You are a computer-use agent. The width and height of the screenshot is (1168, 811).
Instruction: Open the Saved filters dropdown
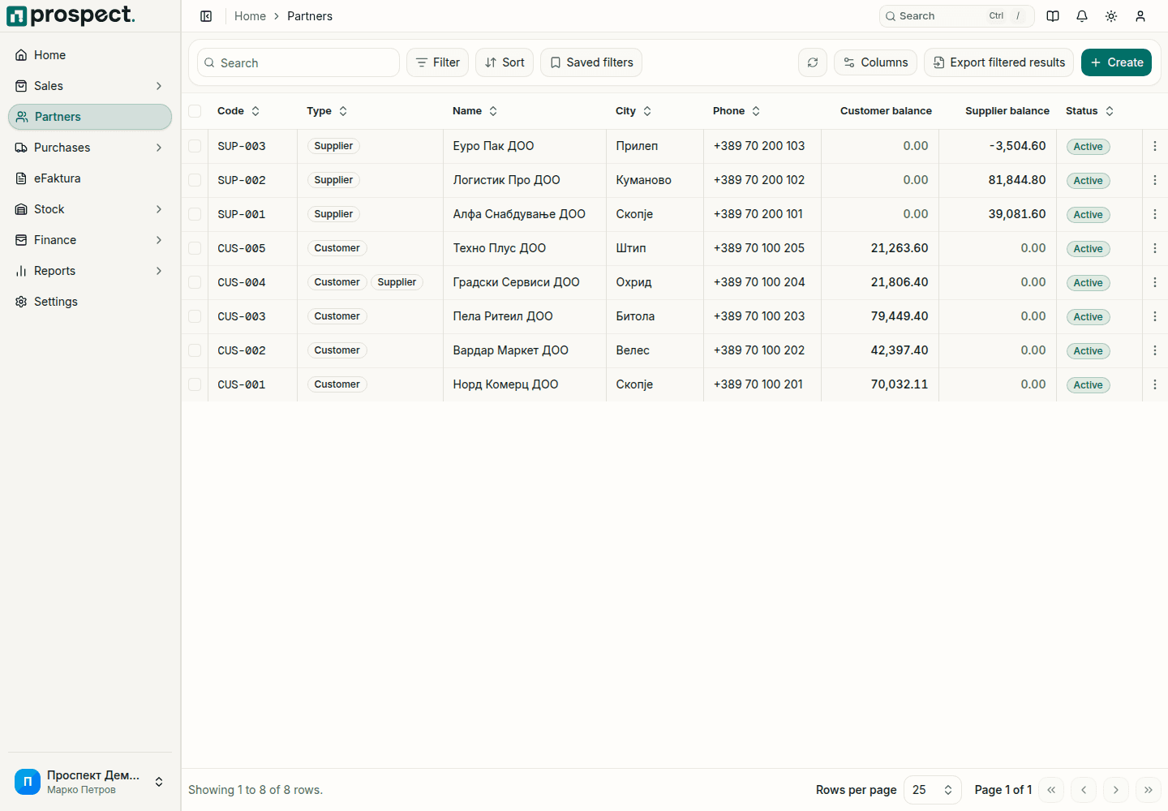pos(591,62)
